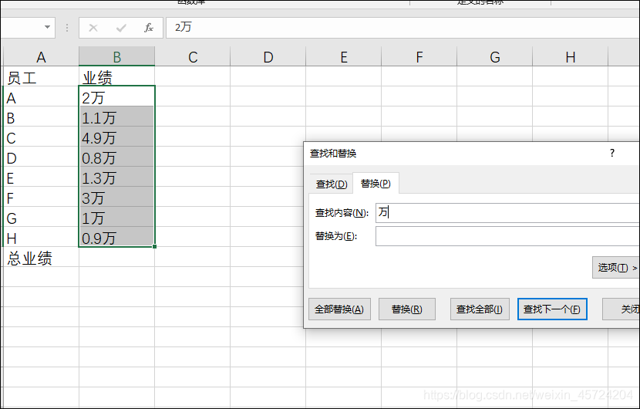Select the cell containing 1.1万
This screenshot has width=640, height=409.
tap(116, 117)
